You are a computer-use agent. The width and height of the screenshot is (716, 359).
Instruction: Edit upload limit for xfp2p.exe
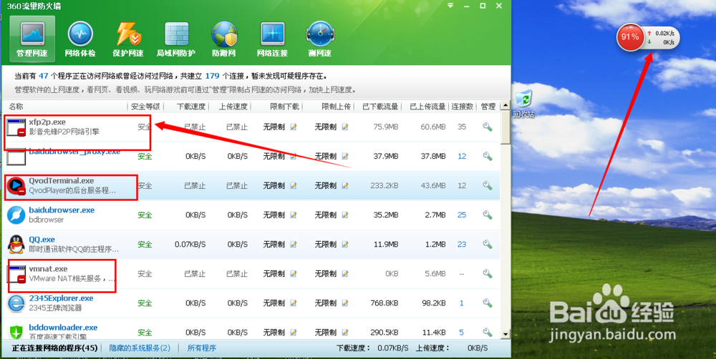[345, 127]
